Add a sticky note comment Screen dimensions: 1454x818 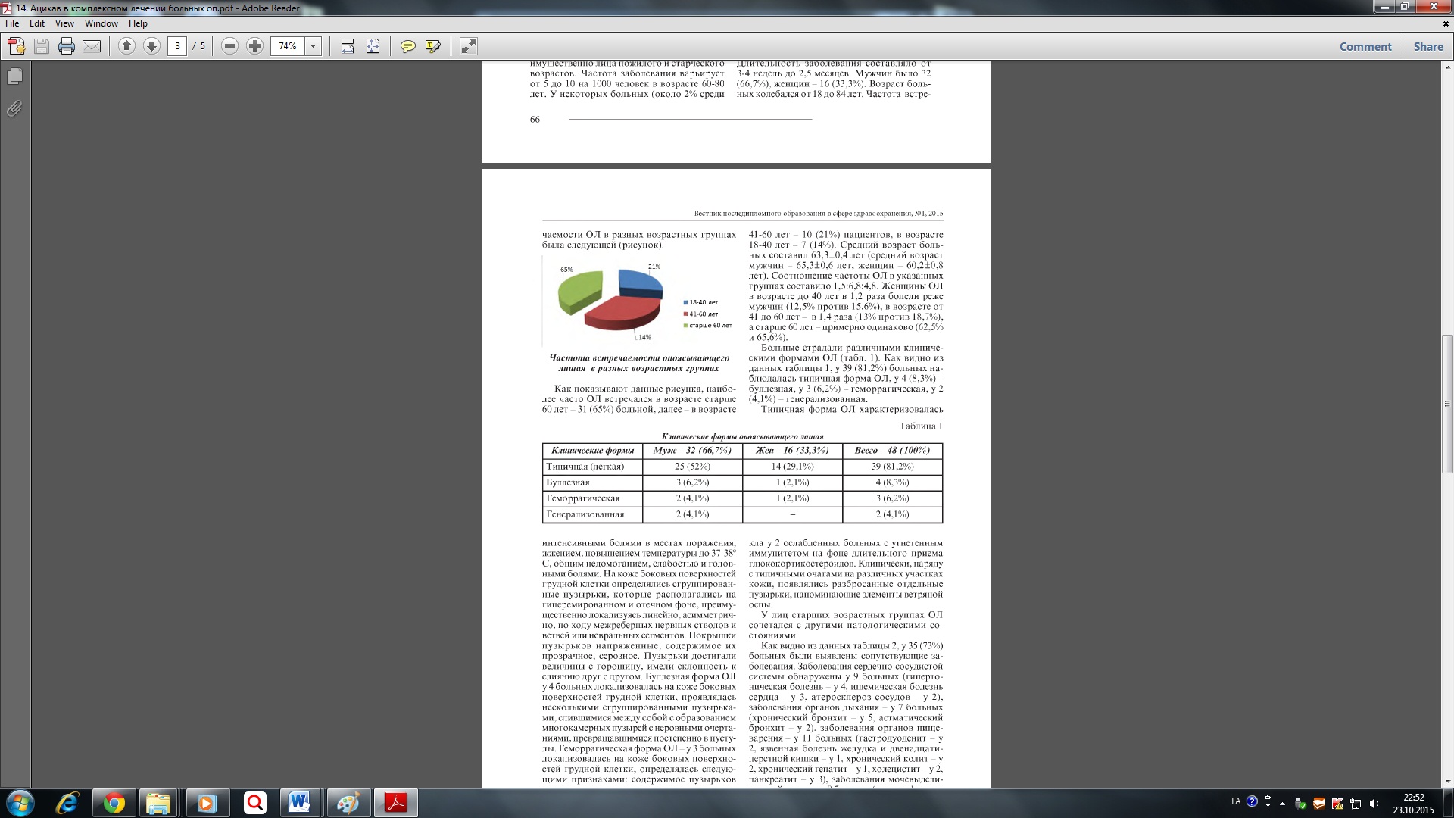407,47
